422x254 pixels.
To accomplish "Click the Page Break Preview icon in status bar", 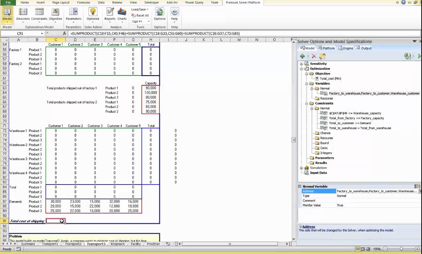I will coord(368,249).
